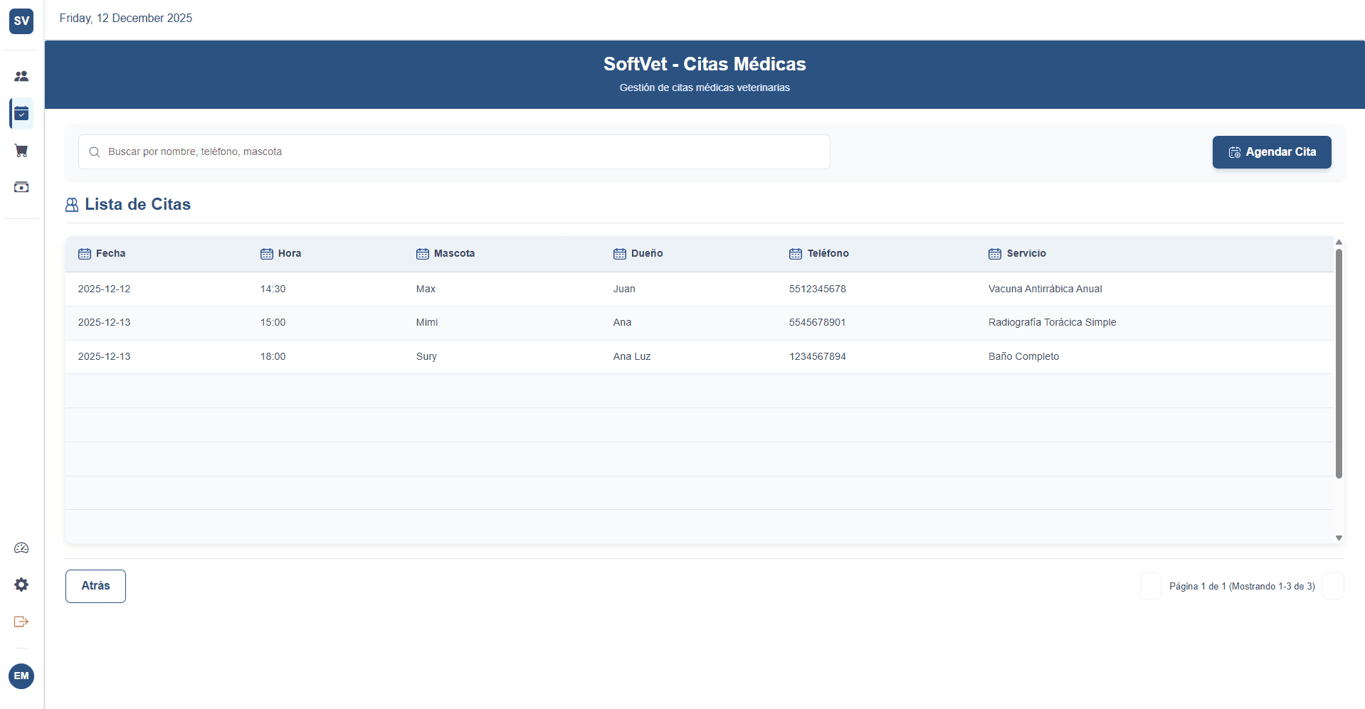This screenshot has width=1365, height=709.
Task: Open the clients section in the sidebar
Action: (x=21, y=76)
